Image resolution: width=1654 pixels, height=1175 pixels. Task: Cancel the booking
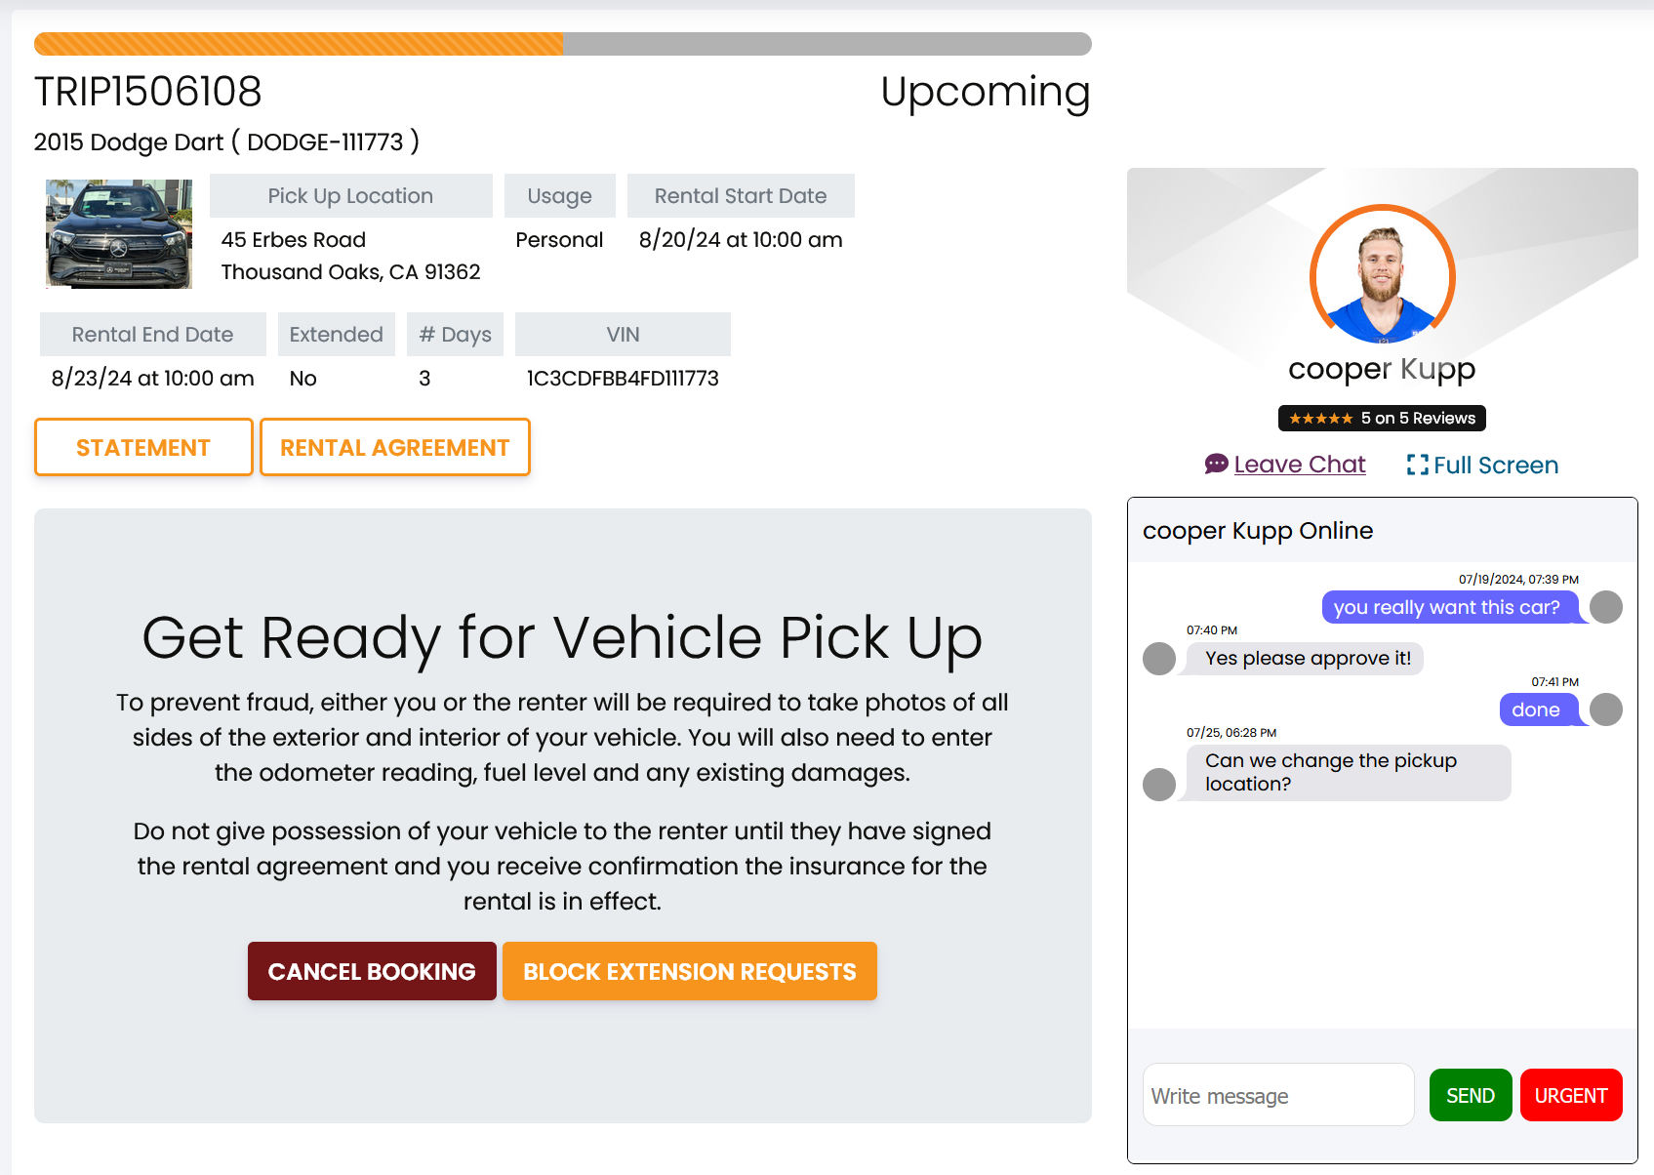pos(372,971)
